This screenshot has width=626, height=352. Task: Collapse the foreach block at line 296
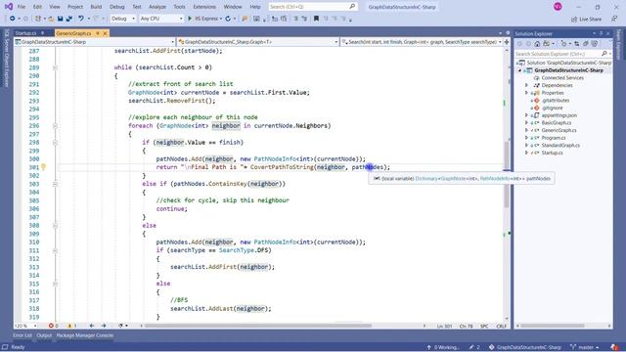(x=55, y=126)
